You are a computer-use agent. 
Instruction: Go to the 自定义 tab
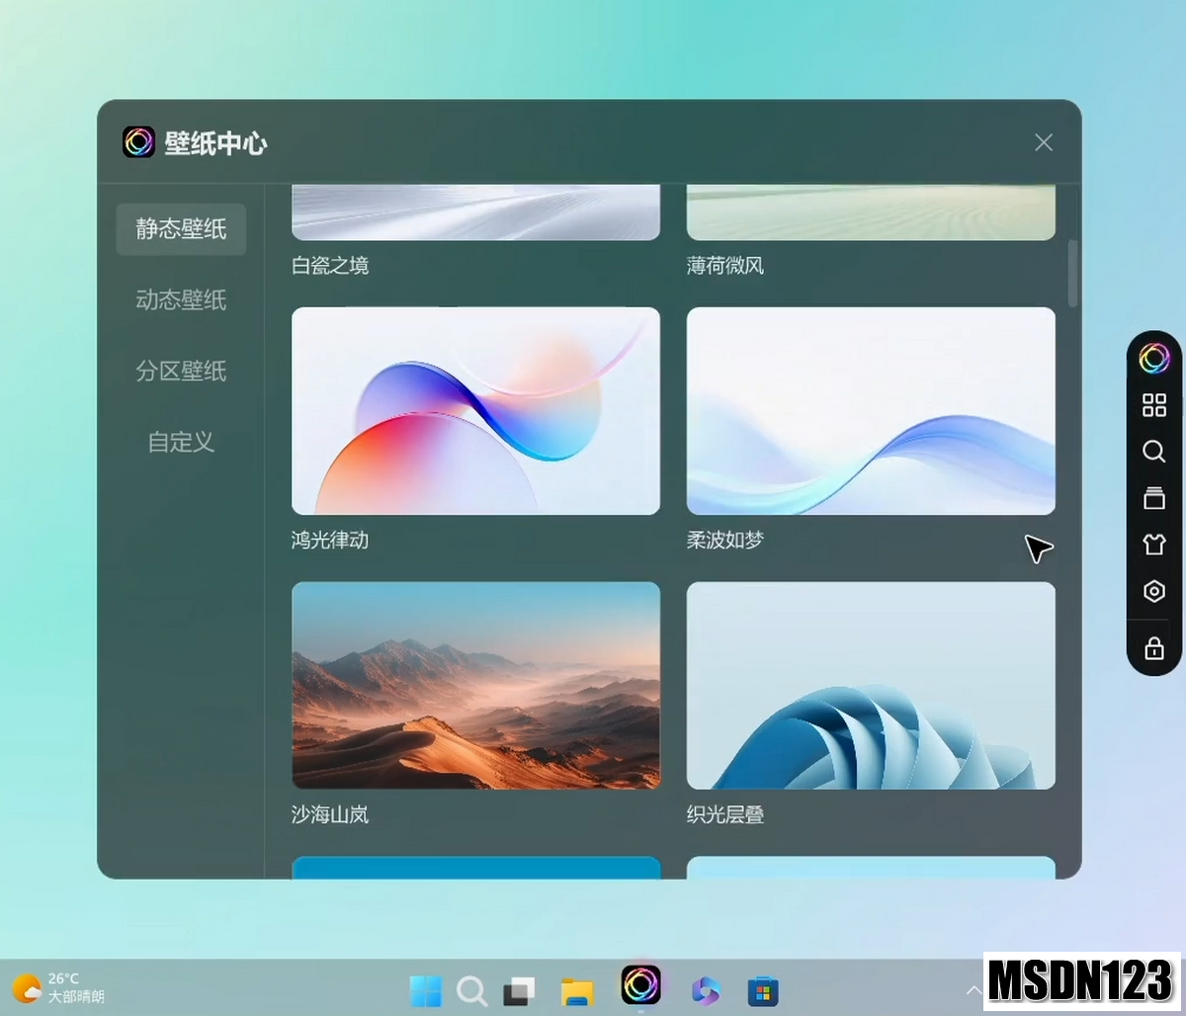(181, 443)
